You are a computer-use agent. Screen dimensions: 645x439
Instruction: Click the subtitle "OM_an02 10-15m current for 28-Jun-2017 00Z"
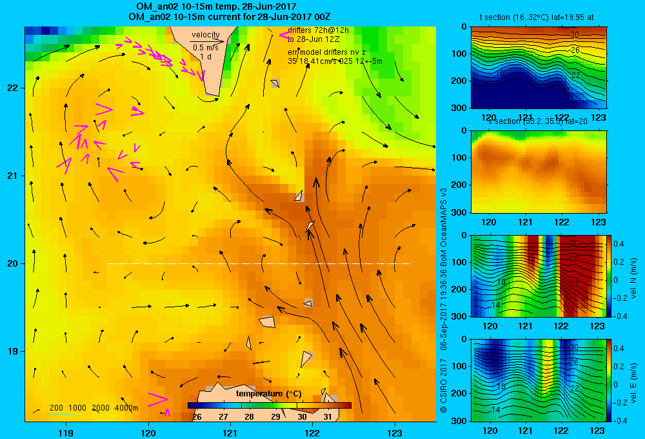pyautogui.click(x=230, y=17)
